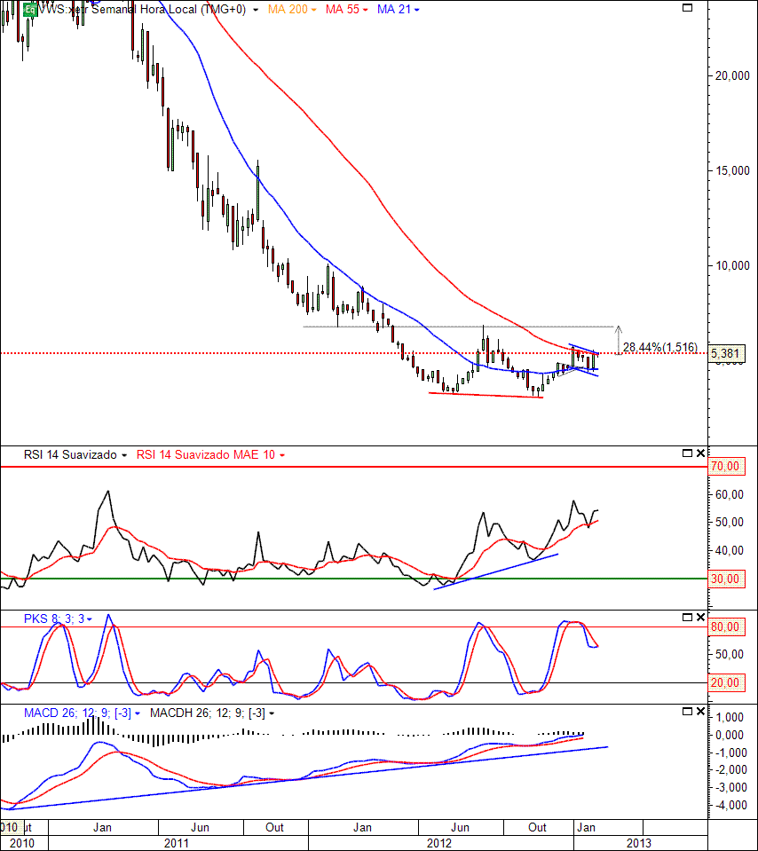Open RSI 14 Suavizado MAE 10 dropdown
The image size is (758, 851).
click(282, 455)
